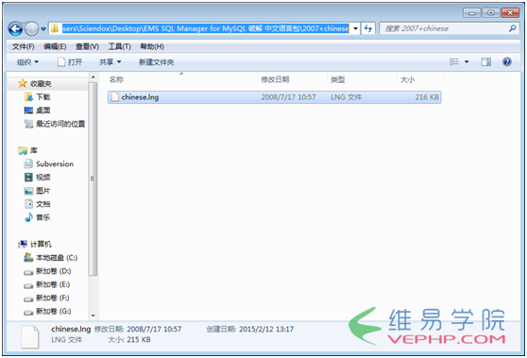Open the 文档 library
The height and width of the screenshot is (358, 527).
coord(43,204)
